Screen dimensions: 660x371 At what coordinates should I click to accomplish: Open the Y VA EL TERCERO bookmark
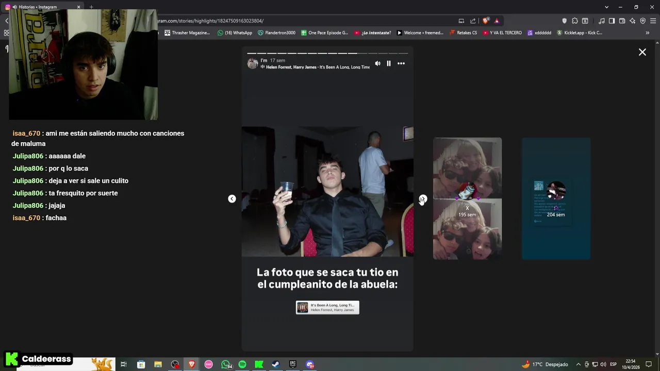click(x=502, y=33)
